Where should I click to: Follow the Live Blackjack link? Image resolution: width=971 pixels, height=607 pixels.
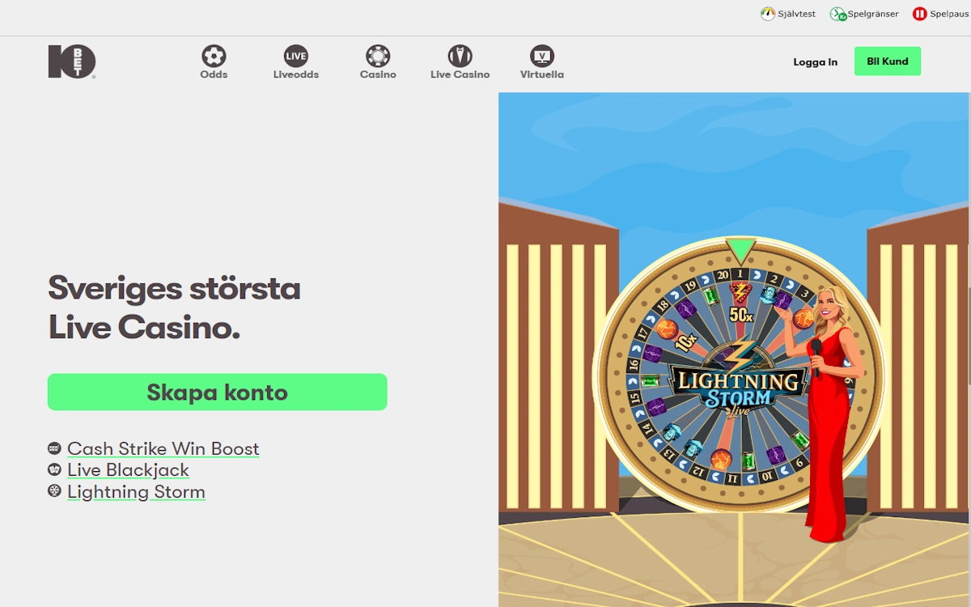click(129, 470)
